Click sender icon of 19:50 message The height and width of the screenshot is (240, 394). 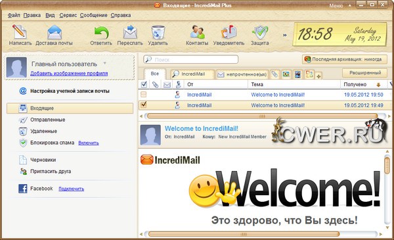177,95
